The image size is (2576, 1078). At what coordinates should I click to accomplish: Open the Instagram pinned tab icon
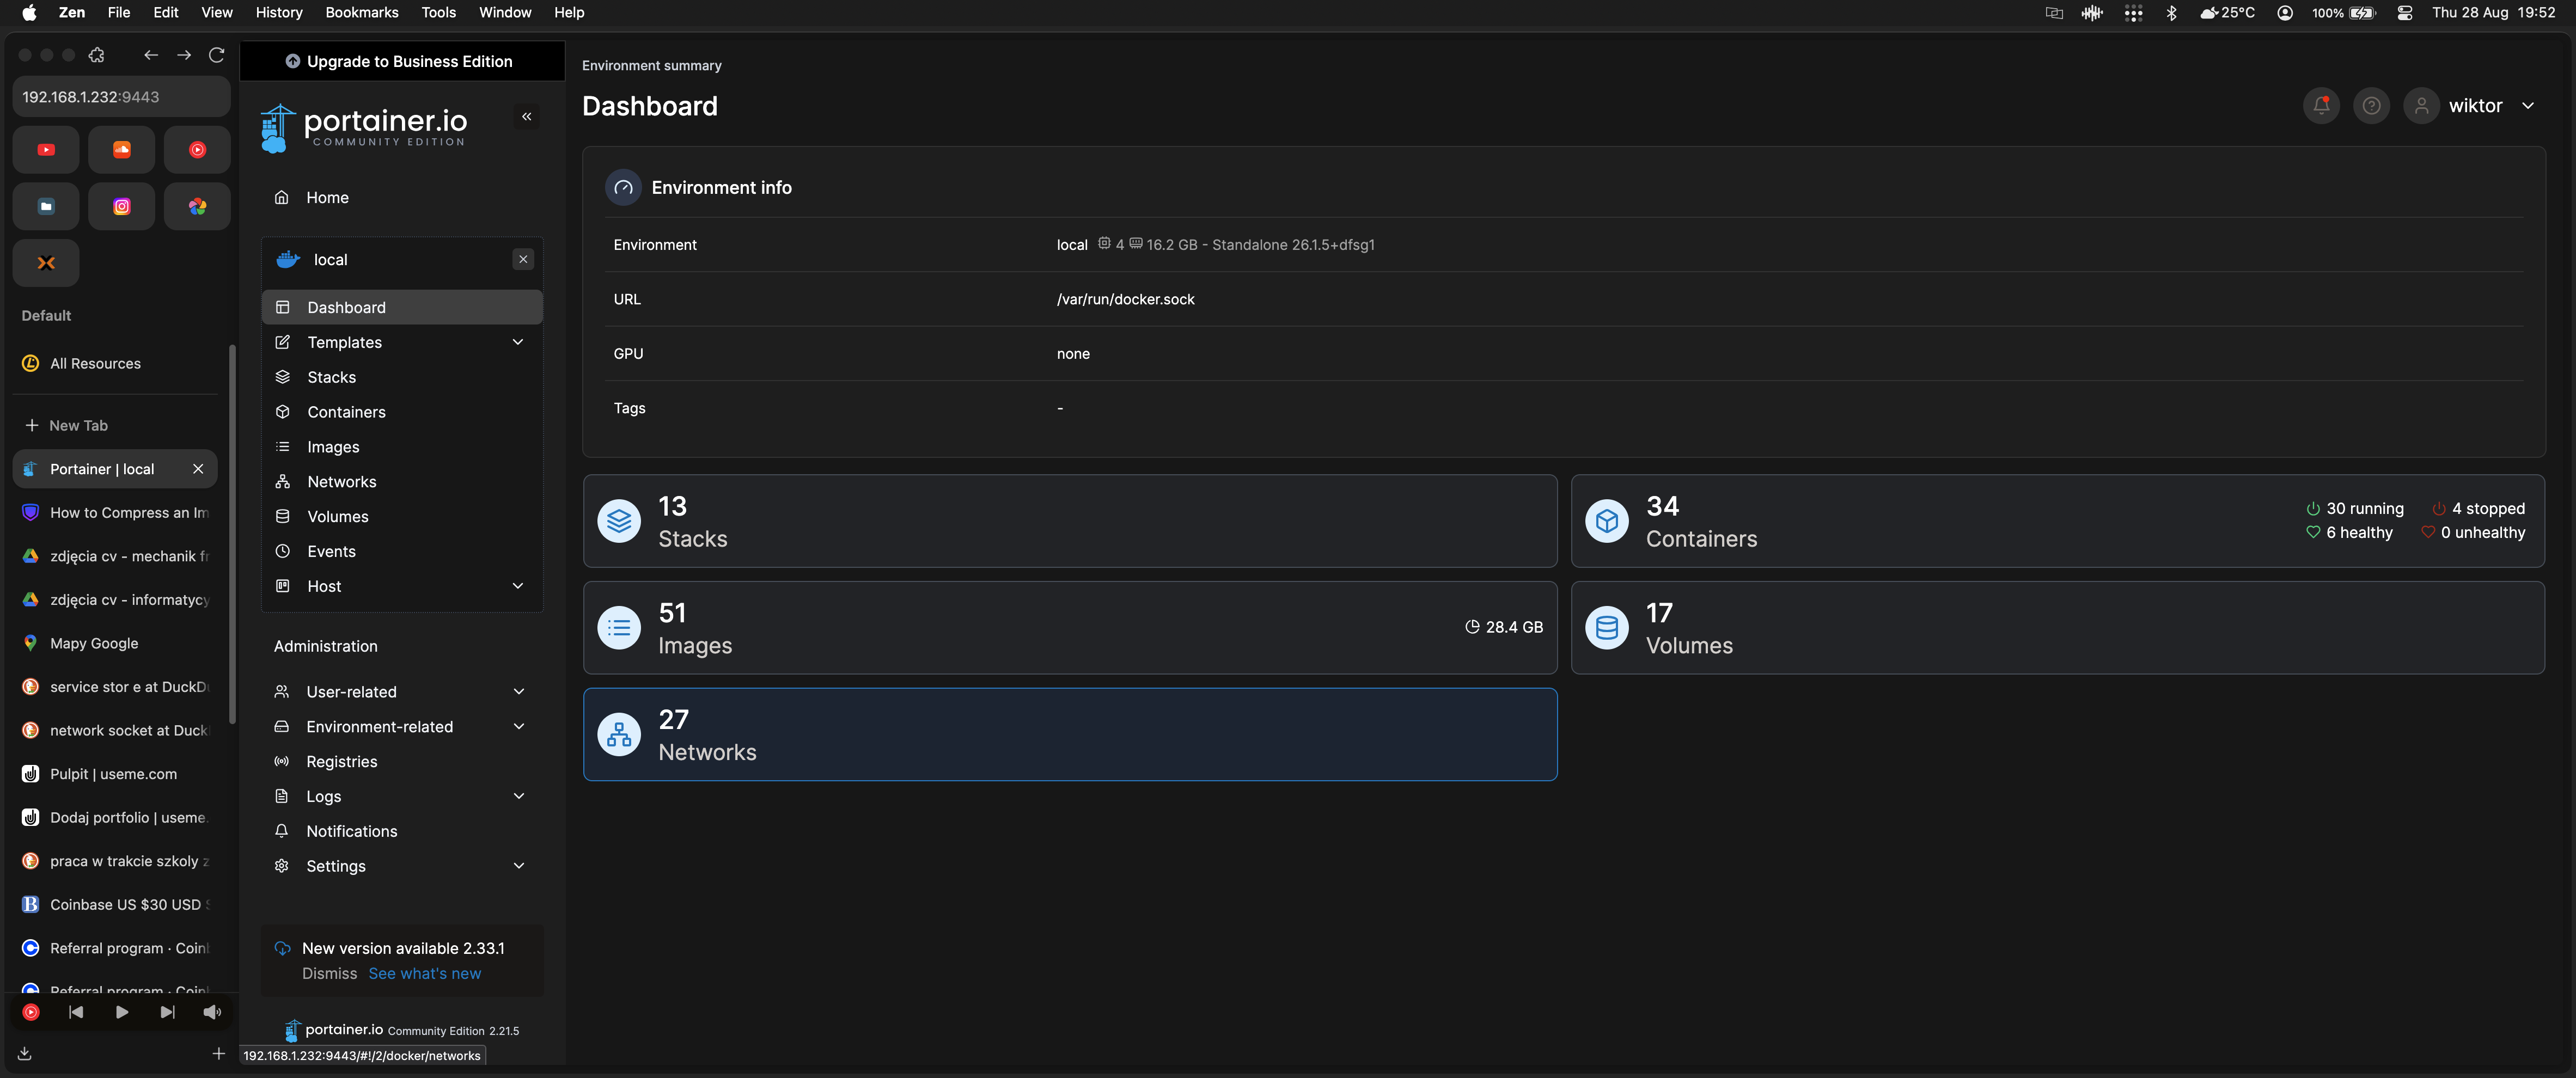[122, 207]
